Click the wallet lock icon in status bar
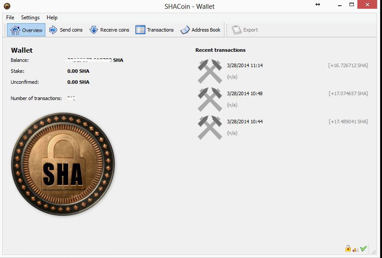382x258 pixels. pyautogui.click(x=348, y=248)
